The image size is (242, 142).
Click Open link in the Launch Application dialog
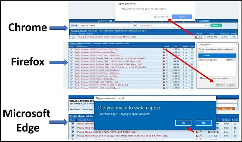220,85
